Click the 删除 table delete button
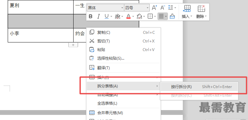The image size is (248, 120). 201,12
